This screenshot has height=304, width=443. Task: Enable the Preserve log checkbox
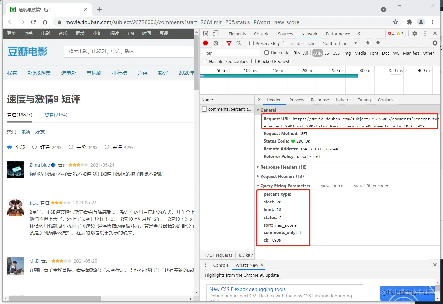coord(252,43)
